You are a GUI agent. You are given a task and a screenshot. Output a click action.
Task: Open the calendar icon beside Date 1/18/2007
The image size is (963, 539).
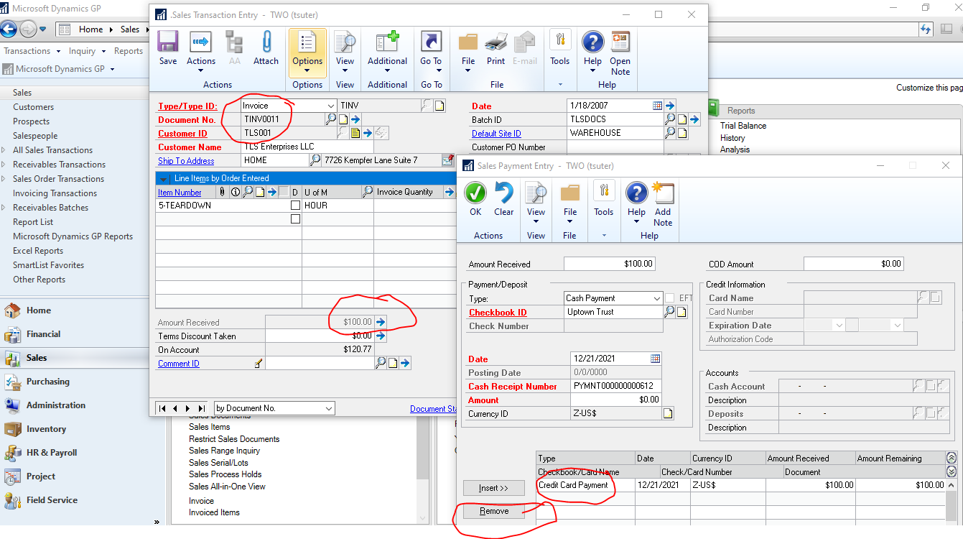657,106
